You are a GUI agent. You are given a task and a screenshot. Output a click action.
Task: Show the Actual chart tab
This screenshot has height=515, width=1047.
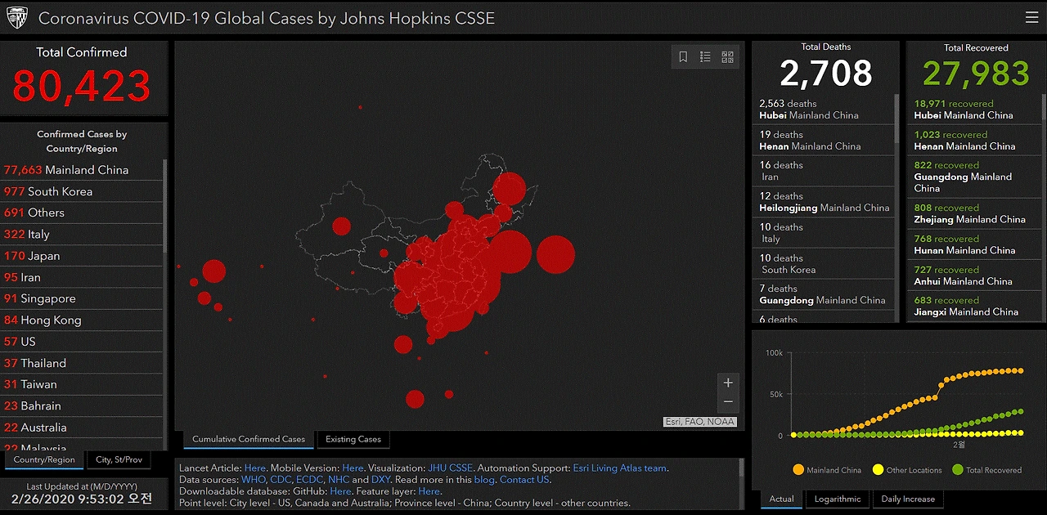[x=781, y=499]
